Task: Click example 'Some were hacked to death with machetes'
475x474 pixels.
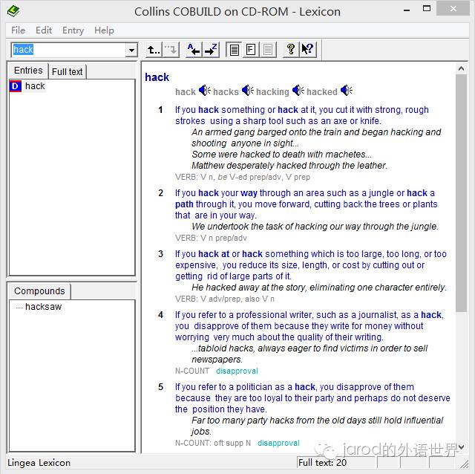Action: click(281, 155)
